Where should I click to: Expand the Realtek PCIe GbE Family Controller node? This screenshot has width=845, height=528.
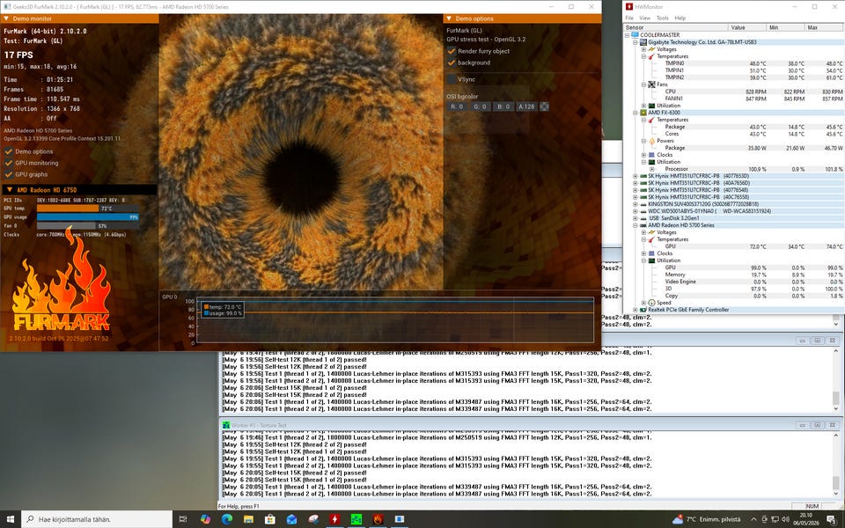636,310
